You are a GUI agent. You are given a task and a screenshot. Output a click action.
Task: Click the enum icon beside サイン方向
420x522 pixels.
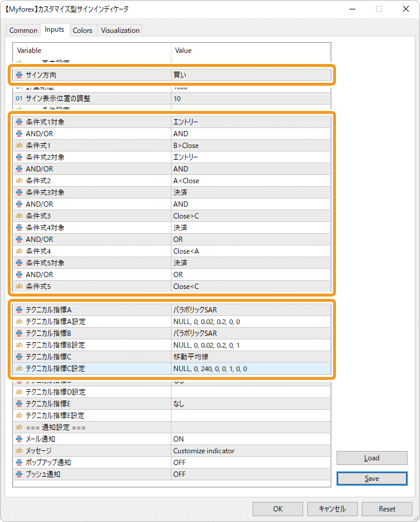coord(19,75)
